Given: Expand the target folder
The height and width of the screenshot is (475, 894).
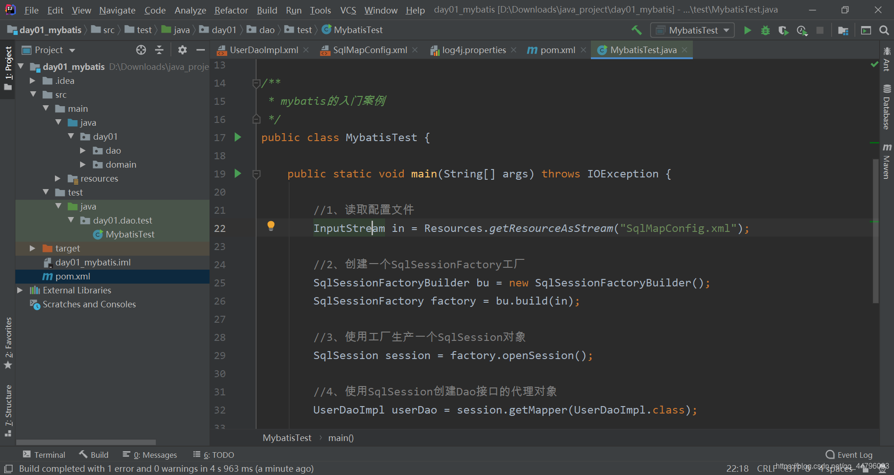Looking at the screenshot, I should 33,248.
